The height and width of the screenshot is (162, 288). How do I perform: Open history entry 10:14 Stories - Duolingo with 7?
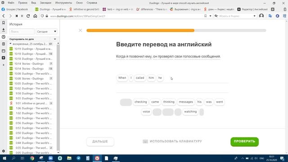click(x=31, y=63)
